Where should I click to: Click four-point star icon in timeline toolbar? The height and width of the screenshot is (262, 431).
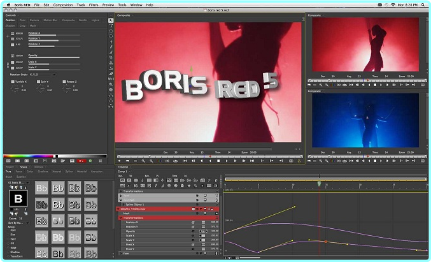tap(189, 186)
